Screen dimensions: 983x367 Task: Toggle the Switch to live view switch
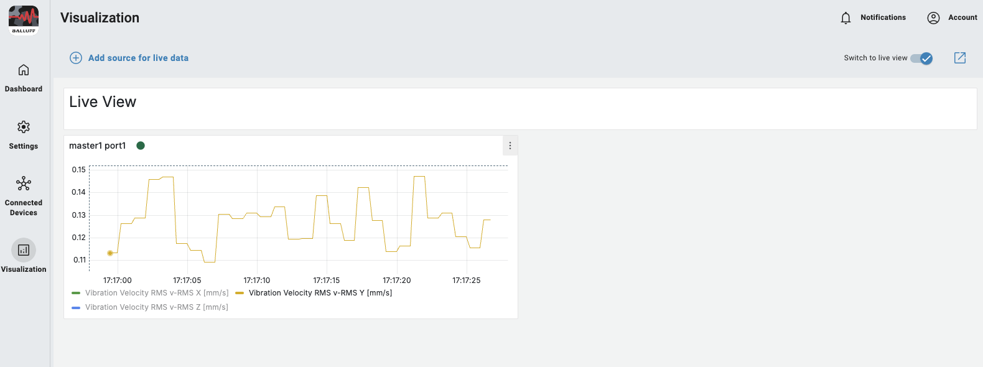[x=921, y=58]
